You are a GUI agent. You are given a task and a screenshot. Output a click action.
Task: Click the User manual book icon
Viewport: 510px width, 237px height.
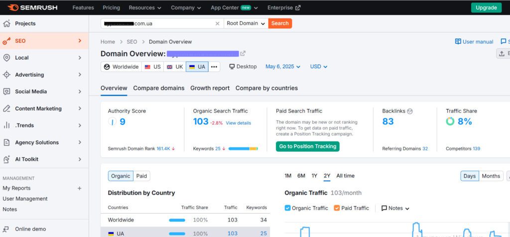[458, 42]
